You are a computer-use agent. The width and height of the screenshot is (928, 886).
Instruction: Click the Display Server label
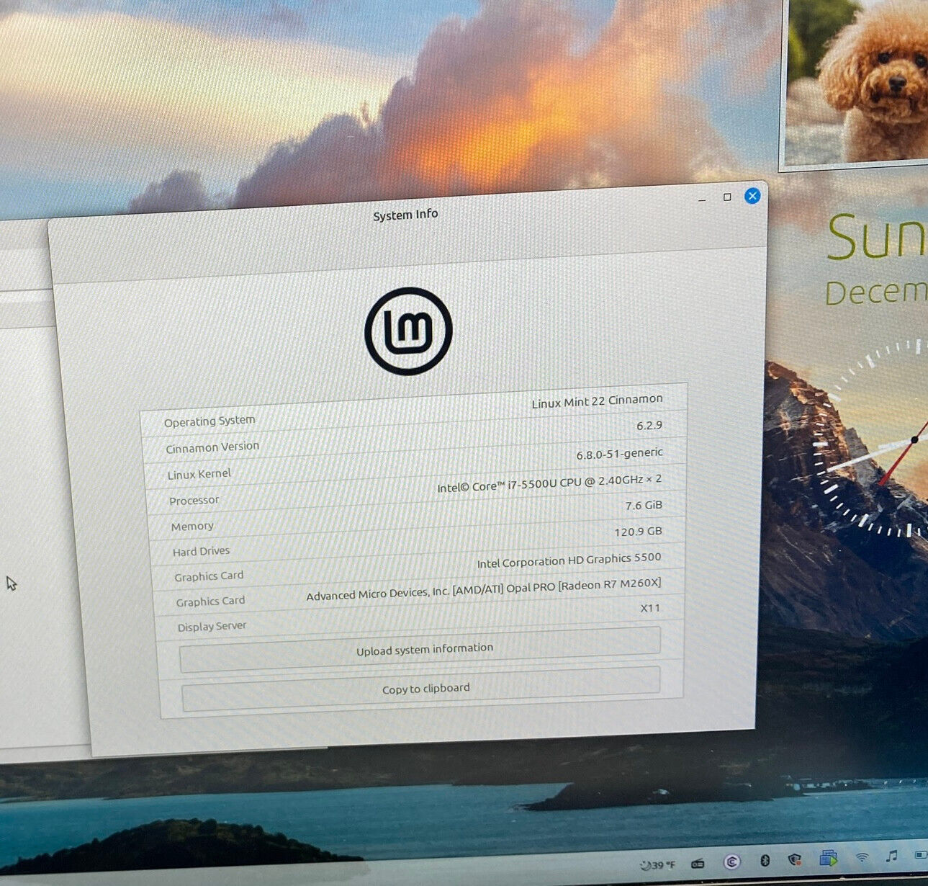coord(212,627)
